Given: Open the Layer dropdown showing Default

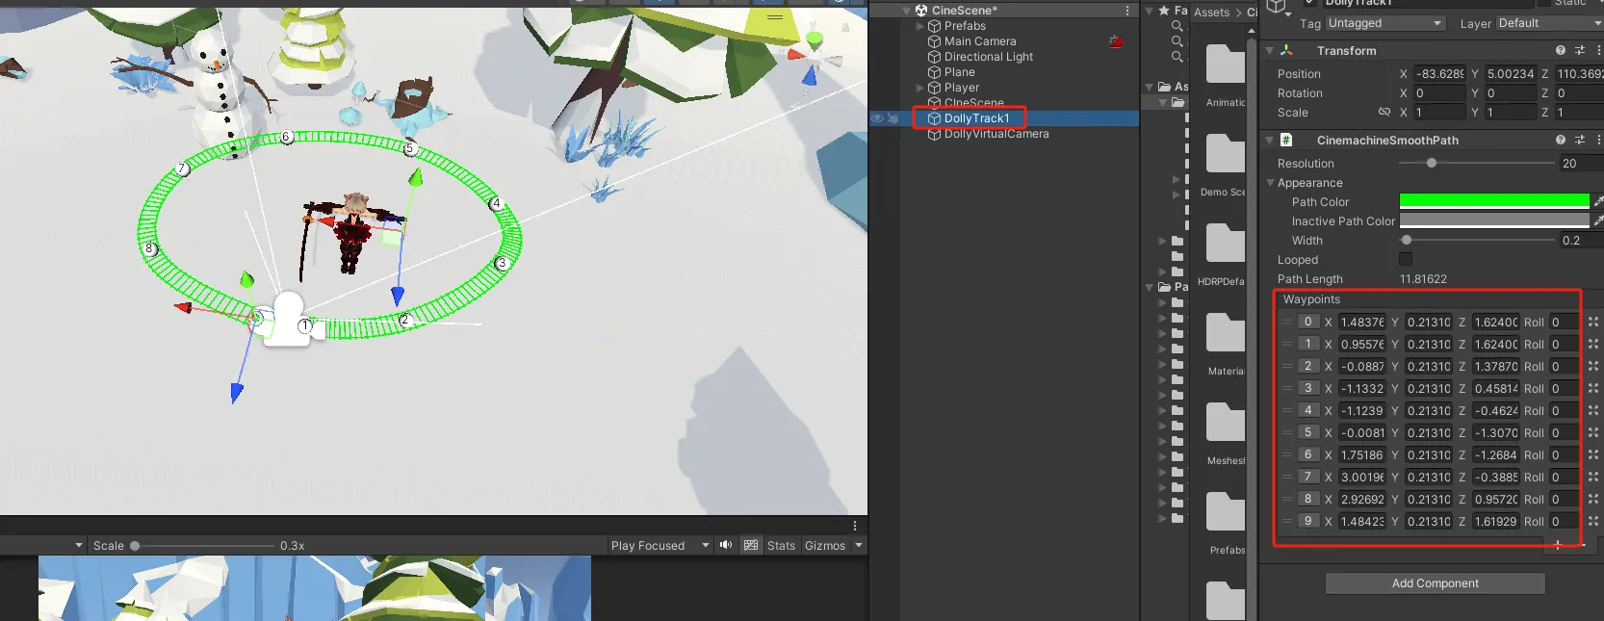Looking at the screenshot, I should (1549, 23).
